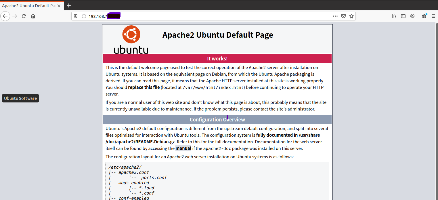Click the bold 'replace this file' text
This screenshot has height=200, width=438.
[144, 87]
